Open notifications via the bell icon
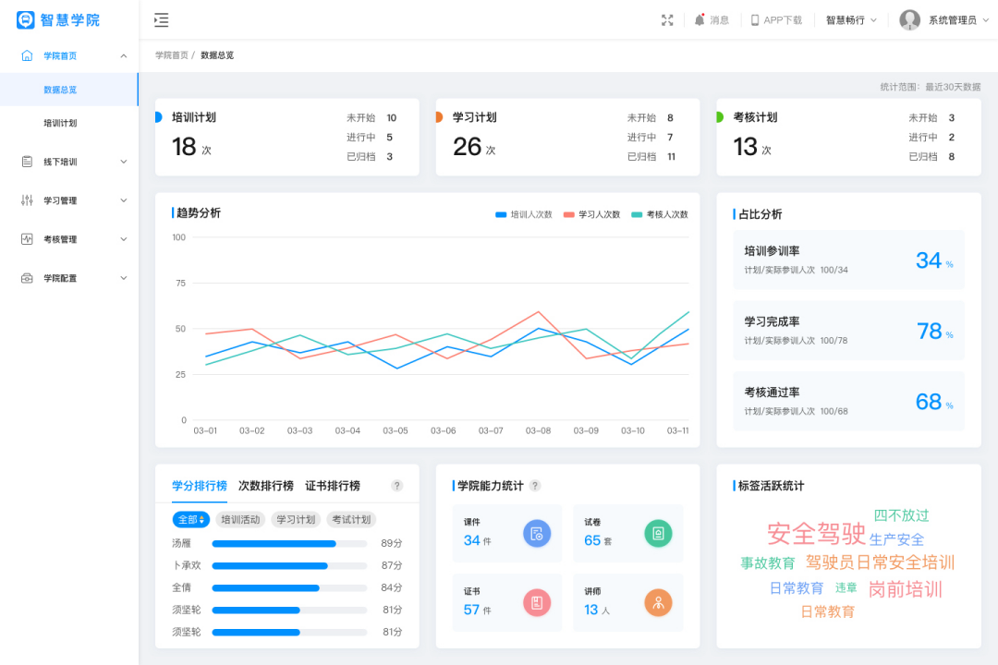 pyautogui.click(x=700, y=20)
